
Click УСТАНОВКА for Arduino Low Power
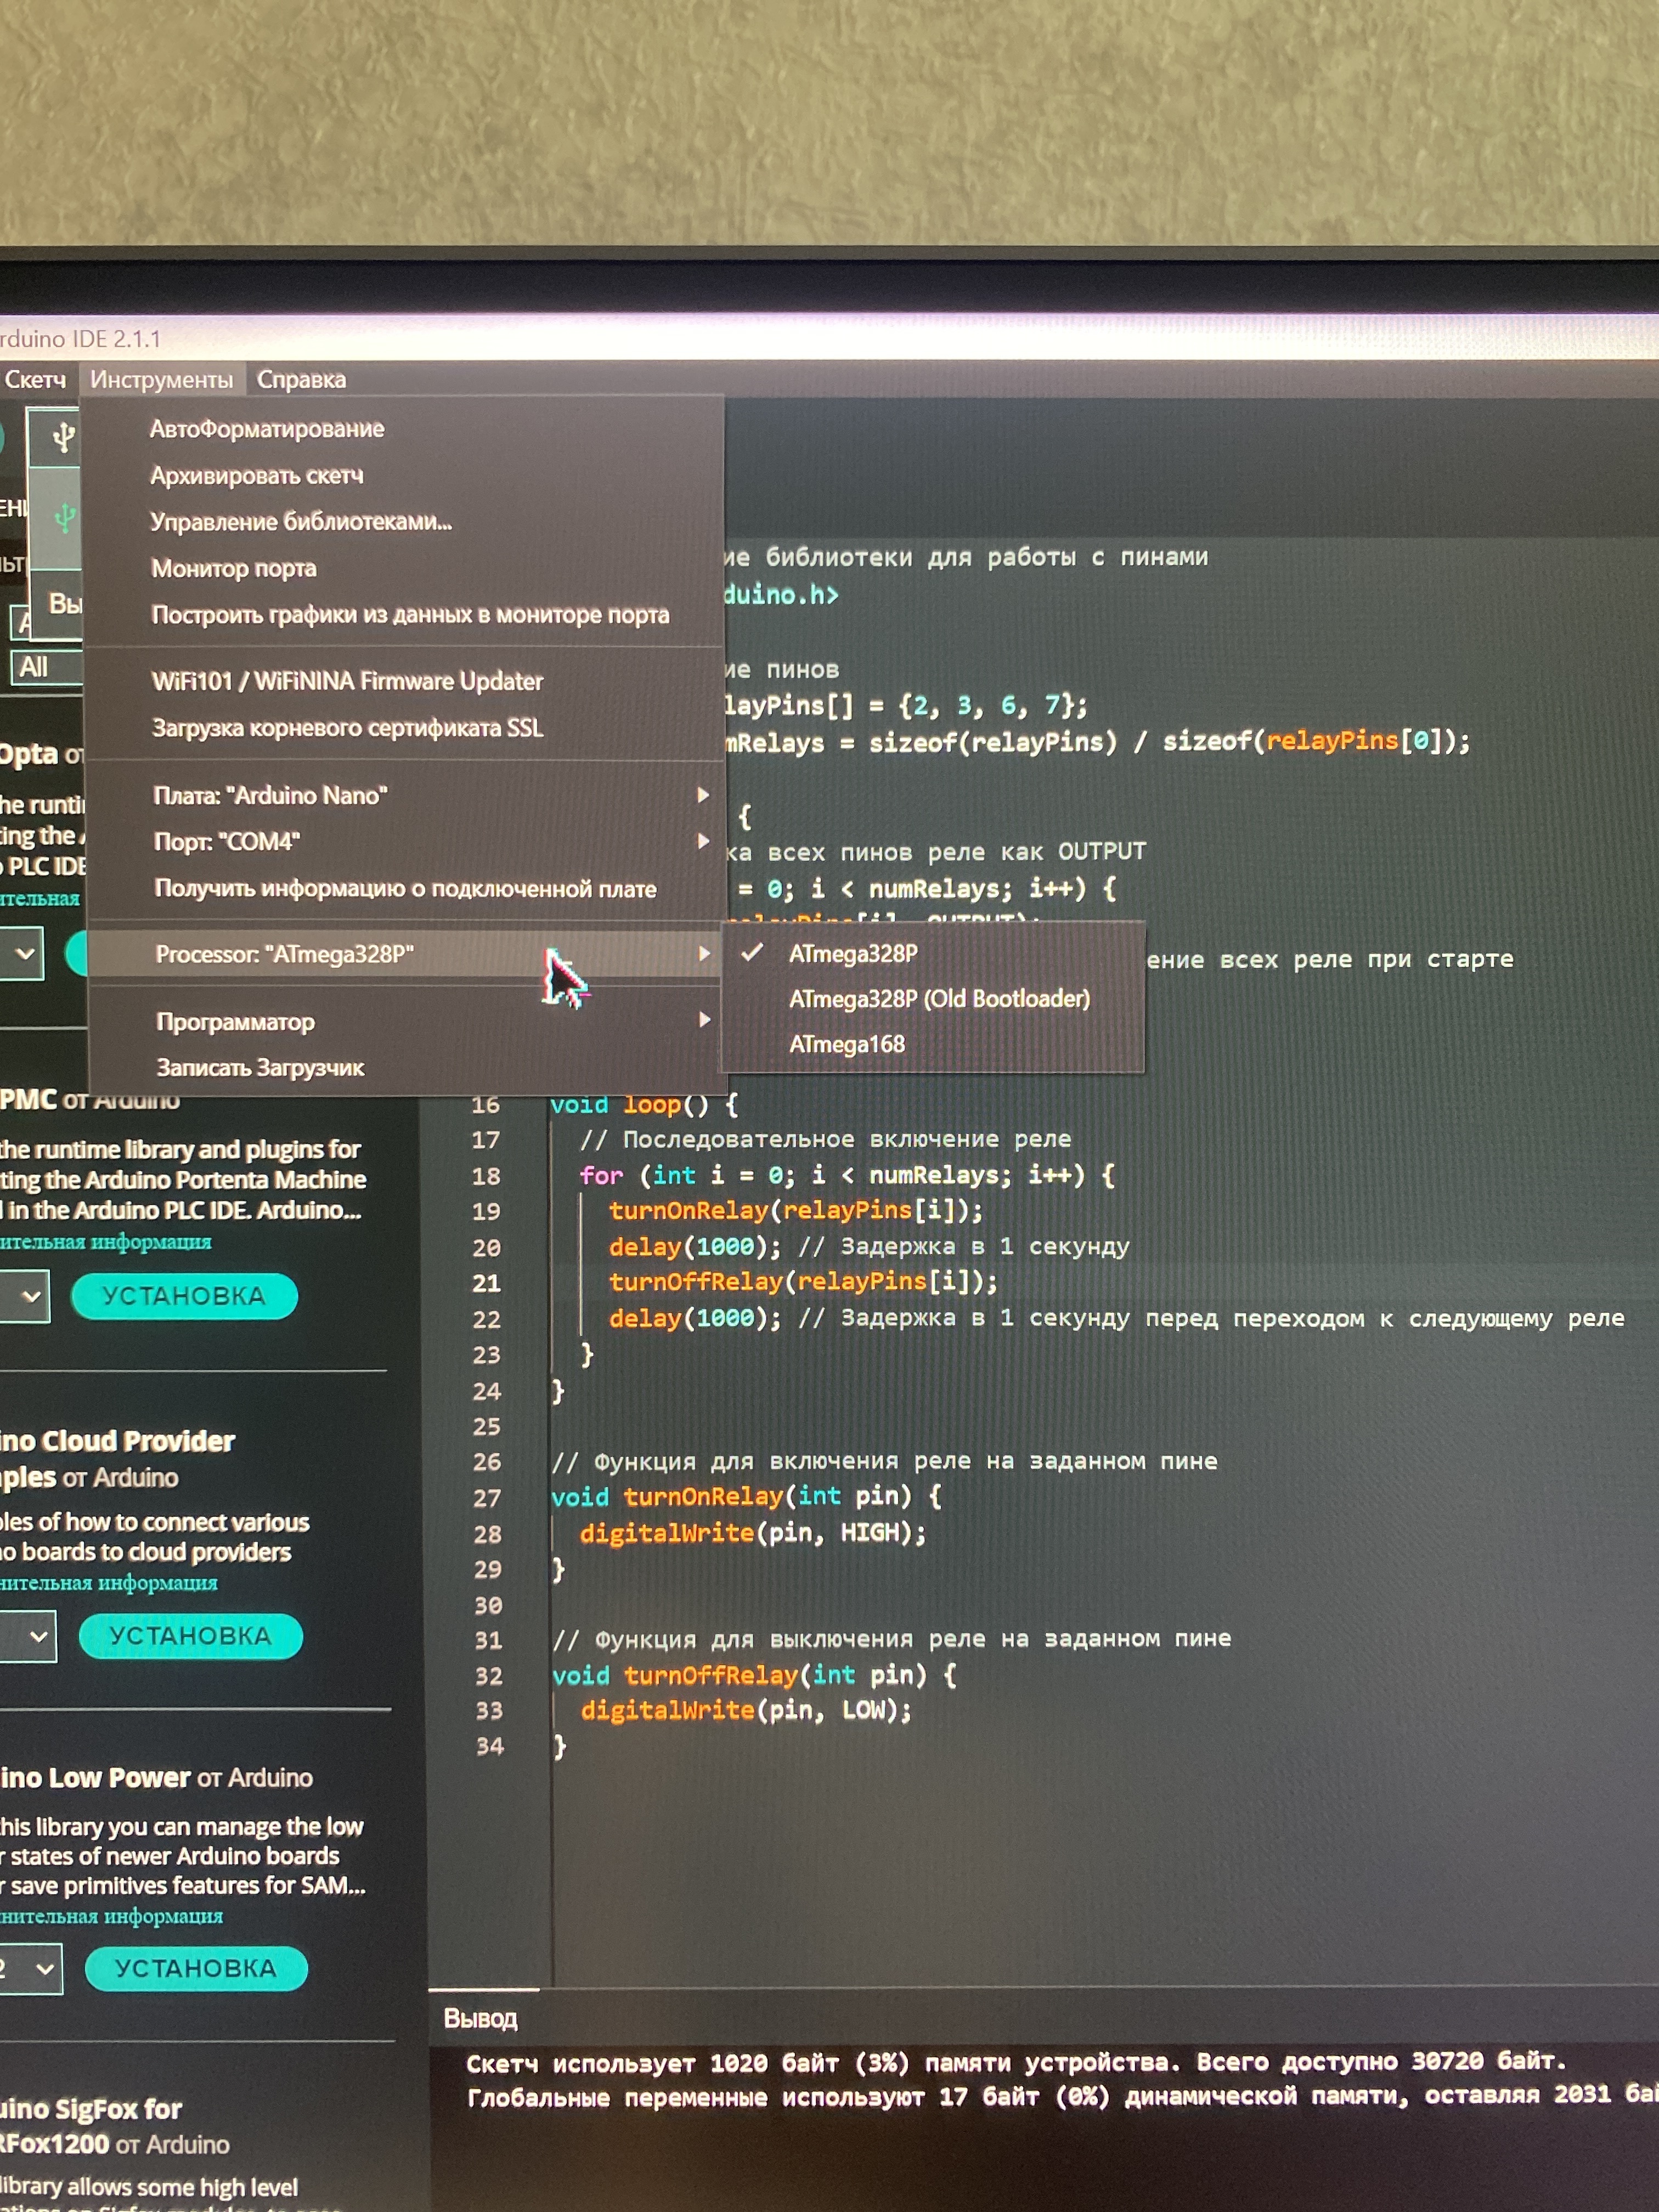(x=196, y=1969)
